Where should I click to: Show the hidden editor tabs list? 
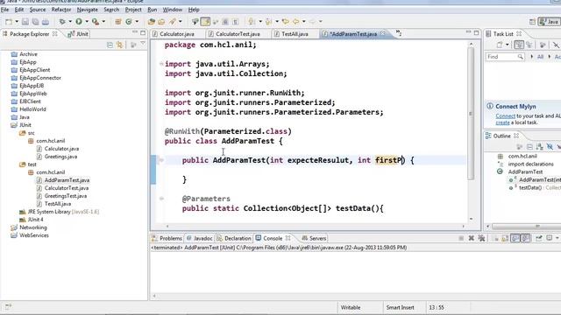pos(399,33)
